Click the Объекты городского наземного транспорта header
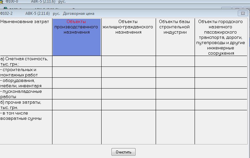This screenshot has height=158, width=250. click(x=221, y=37)
